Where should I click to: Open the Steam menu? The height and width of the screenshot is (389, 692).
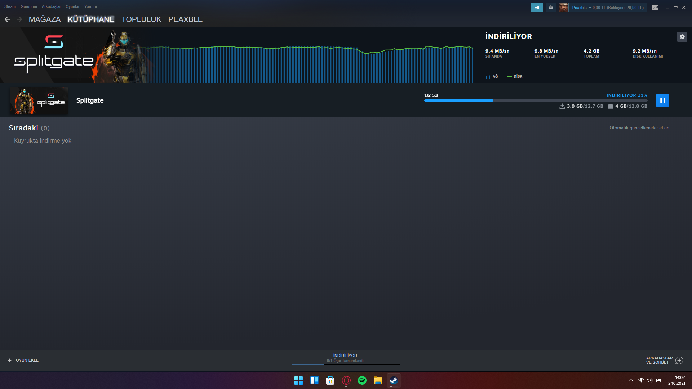click(x=10, y=6)
